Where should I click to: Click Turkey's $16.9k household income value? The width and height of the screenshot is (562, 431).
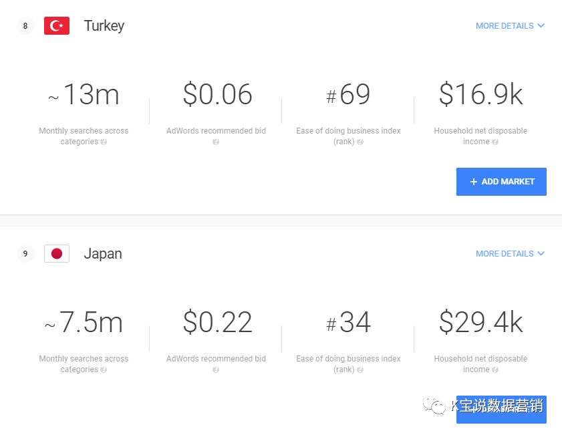[x=480, y=95]
